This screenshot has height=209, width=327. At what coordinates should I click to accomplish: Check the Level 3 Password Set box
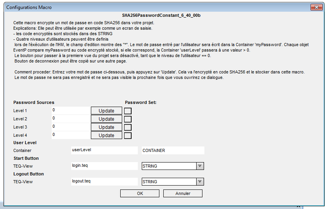128,127
